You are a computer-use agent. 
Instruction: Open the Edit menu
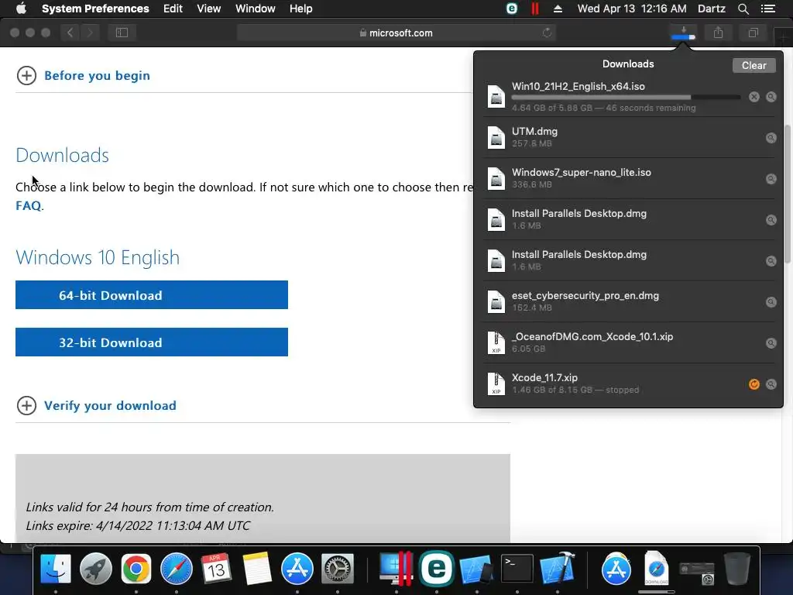[x=173, y=9]
